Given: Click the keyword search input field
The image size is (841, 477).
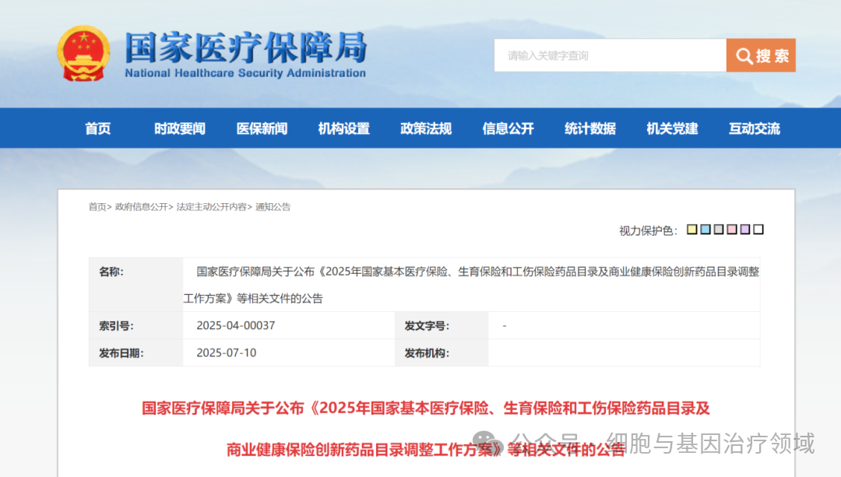Looking at the screenshot, I should [x=611, y=55].
